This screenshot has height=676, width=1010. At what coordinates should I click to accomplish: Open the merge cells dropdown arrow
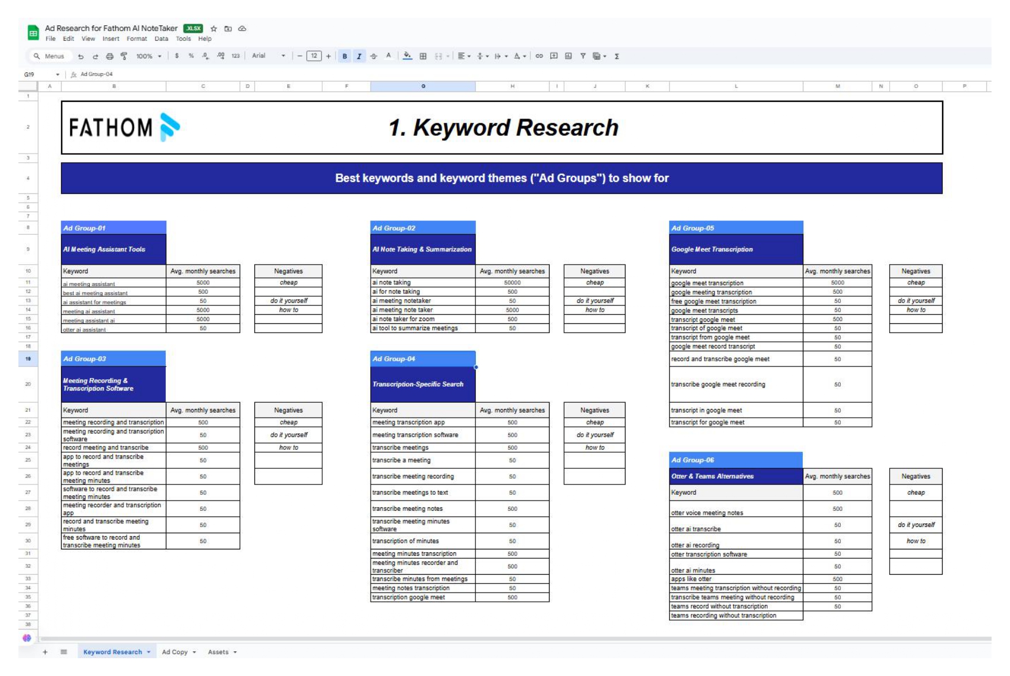[448, 56]
